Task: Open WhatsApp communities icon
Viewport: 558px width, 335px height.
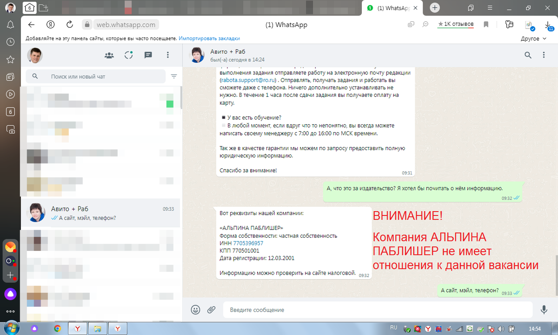Action: (109, 55)
